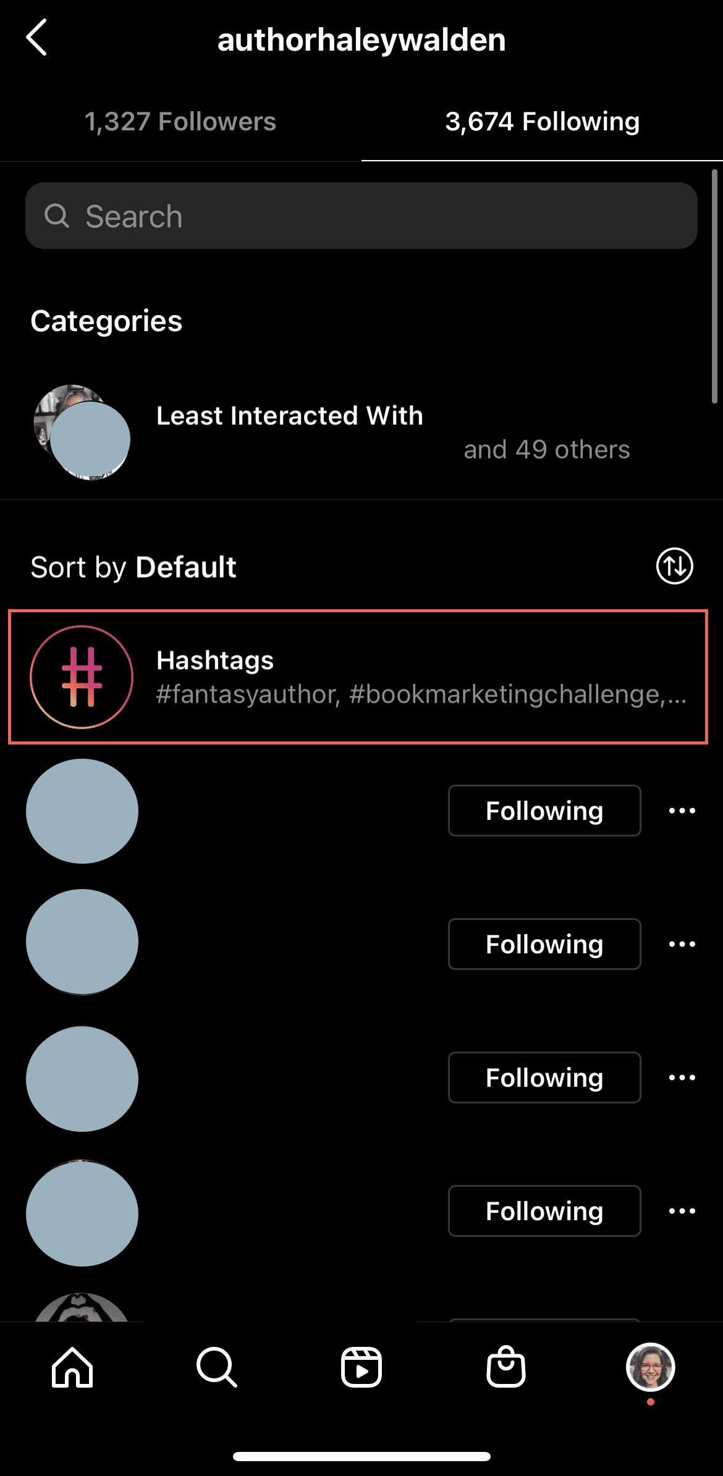Switch to the 1,327 Followers tab

tap(180, 122)
